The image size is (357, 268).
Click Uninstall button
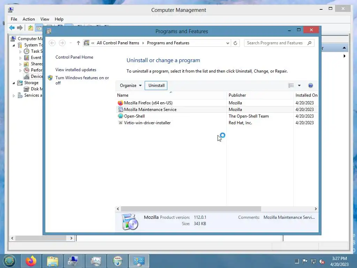tap(156, 85)
